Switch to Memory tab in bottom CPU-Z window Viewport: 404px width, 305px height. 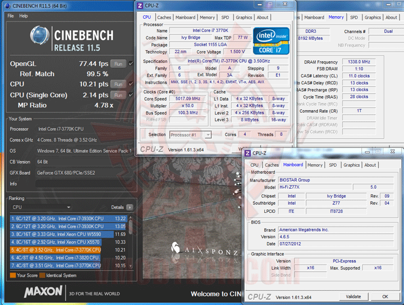[315, 165]
